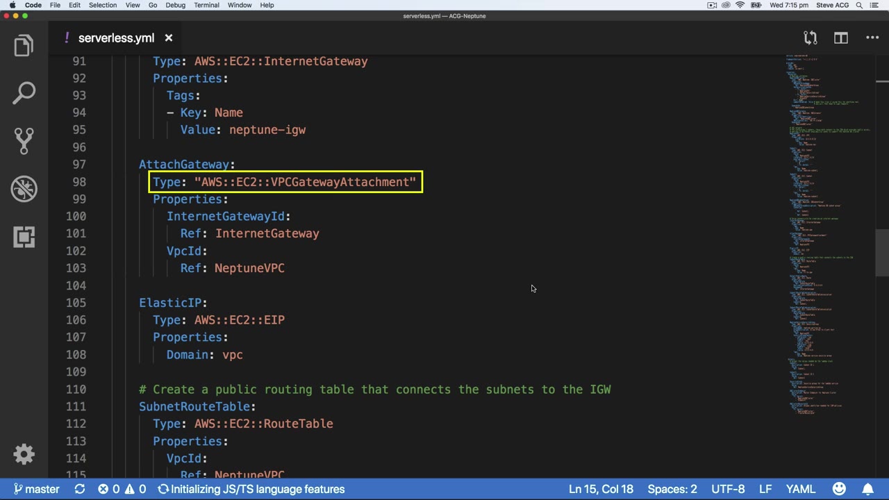Image resolution: width=889 pixels, height=500 pixels.
Task: Split the editor to the right
Action: [x=841, y=38]
